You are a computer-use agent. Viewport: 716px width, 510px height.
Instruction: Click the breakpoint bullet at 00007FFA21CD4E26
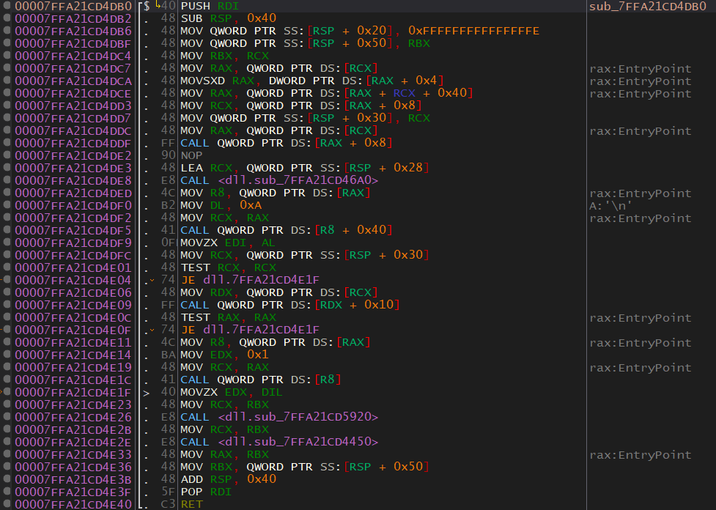coord(7,418)
